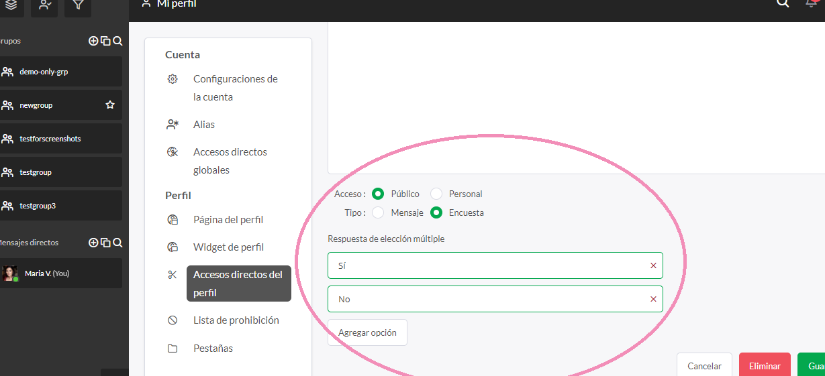Remove the 'No' option with its X

(x=653, y=299)
